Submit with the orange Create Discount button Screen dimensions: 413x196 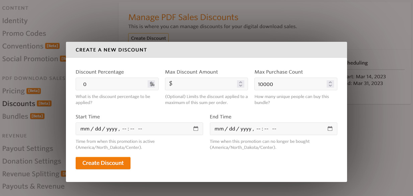(103, 163)
